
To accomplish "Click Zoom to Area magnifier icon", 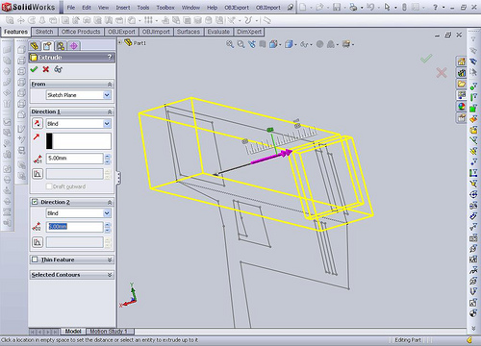I will click(x=240, y=44).
